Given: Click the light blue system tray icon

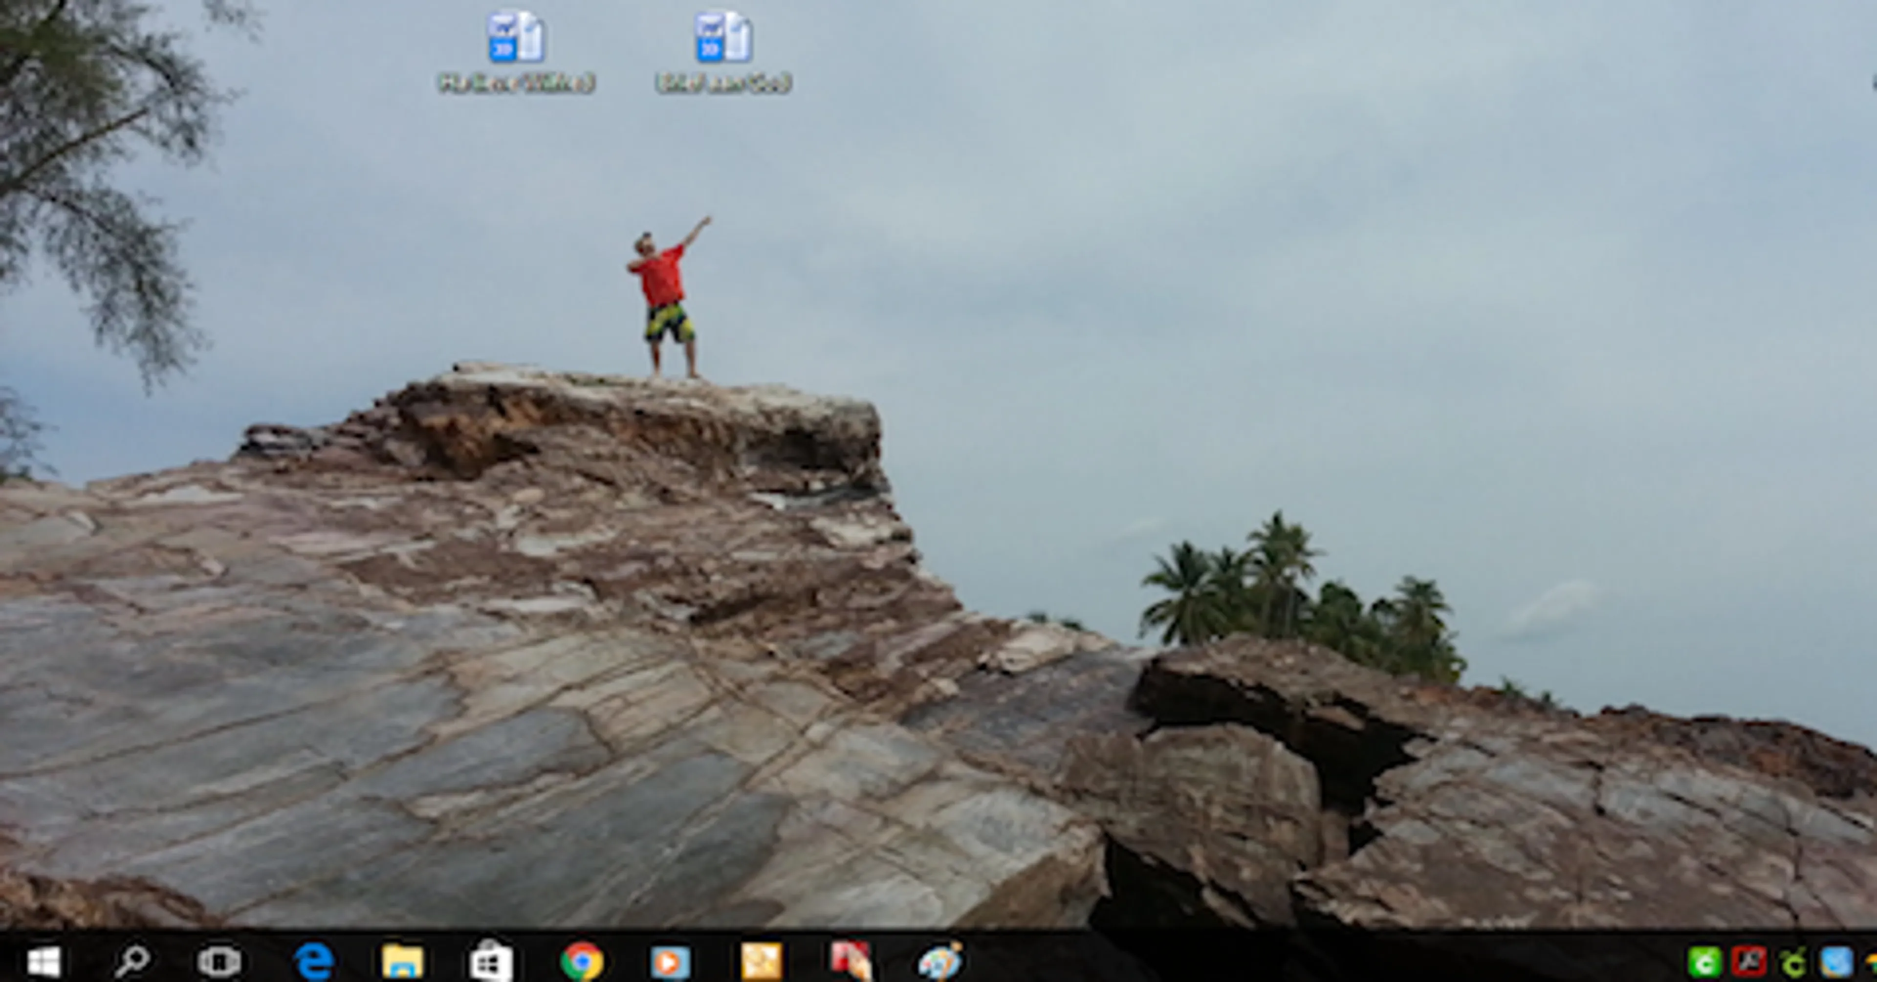Looking at the screenshot, I should [x=1836, y=962].
